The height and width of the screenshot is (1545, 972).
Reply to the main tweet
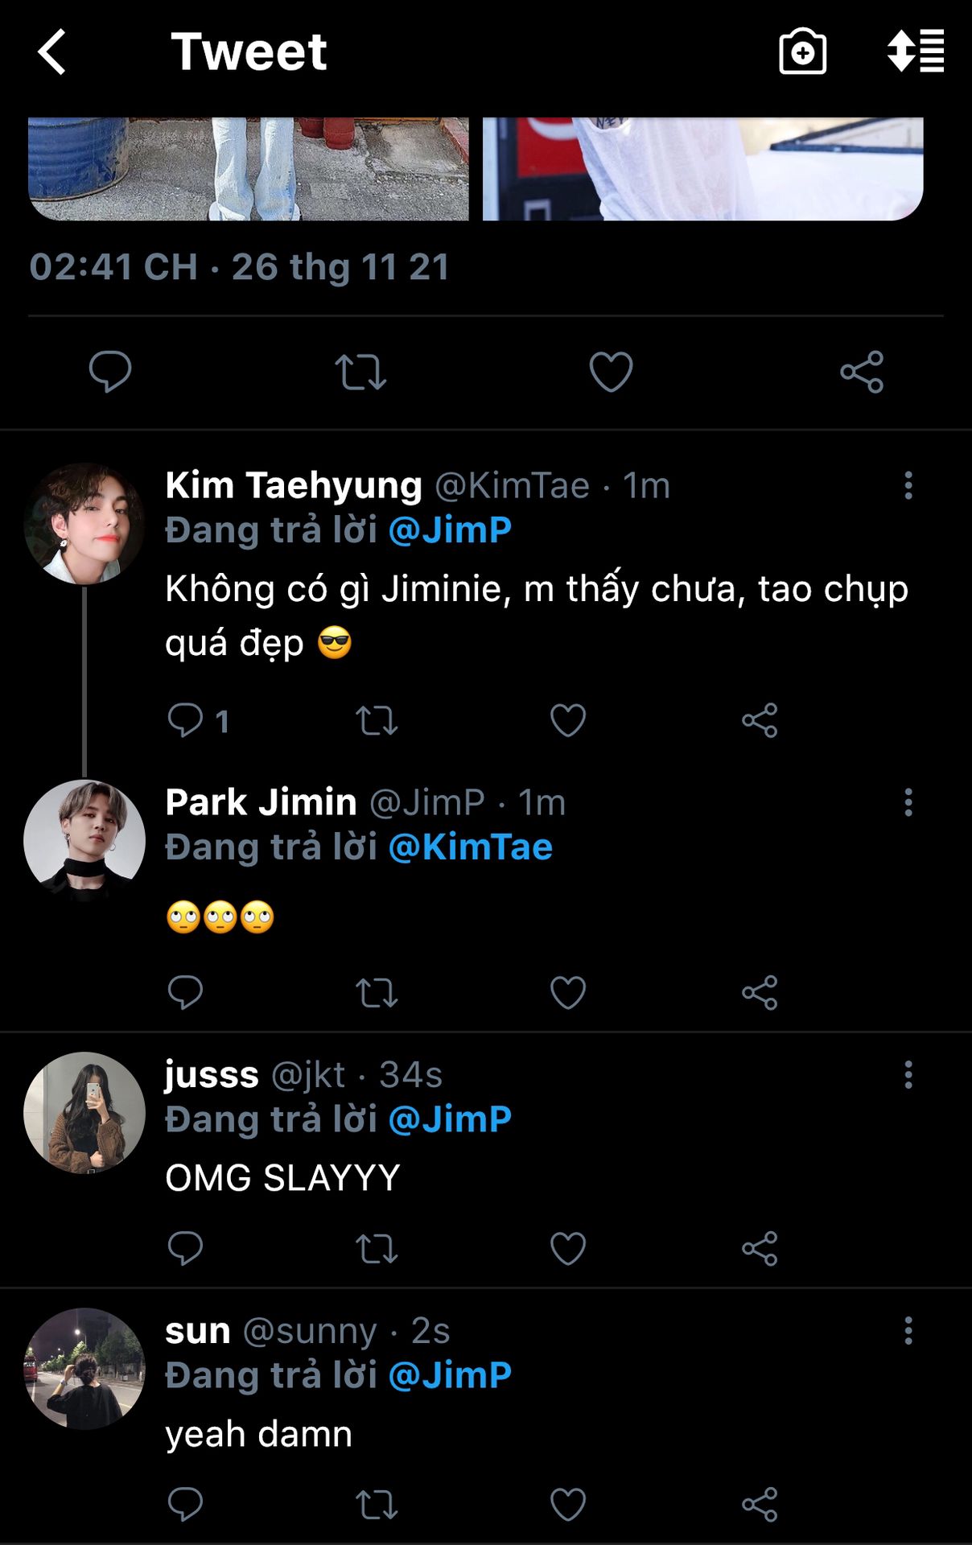110,372
